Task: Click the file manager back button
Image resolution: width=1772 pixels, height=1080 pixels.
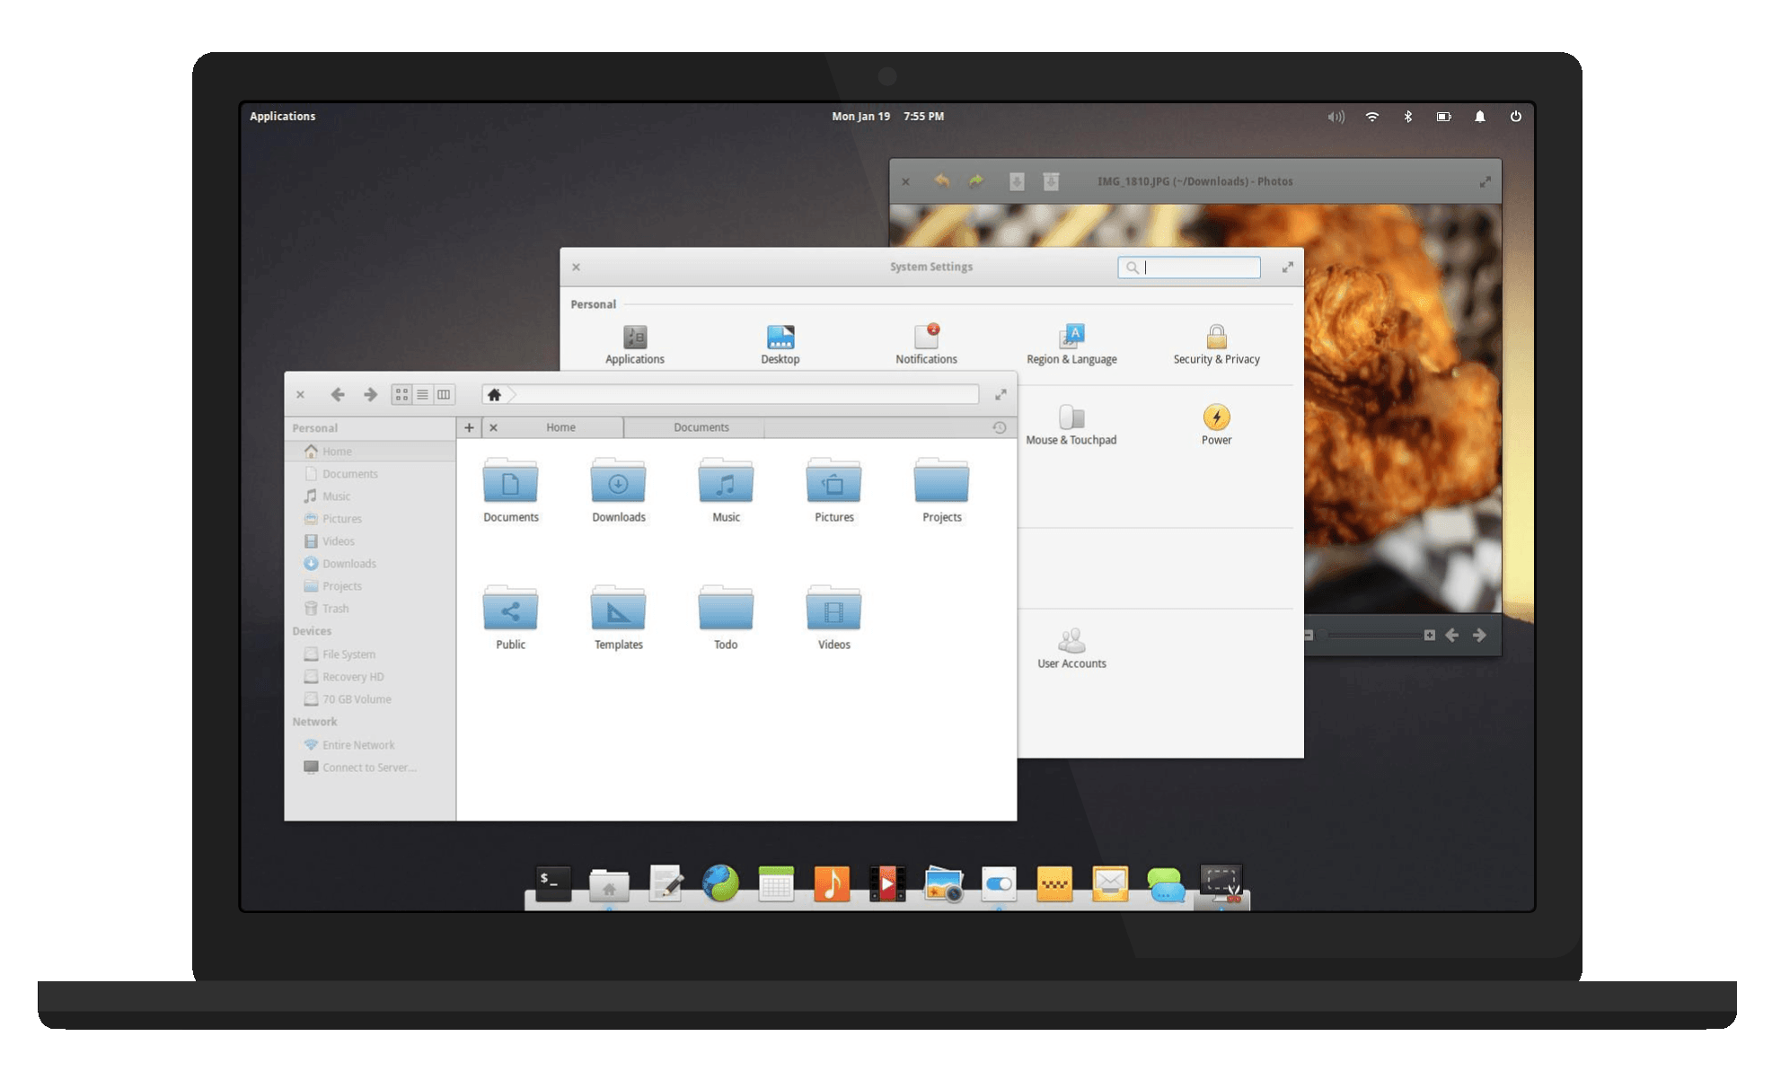Action: coord(339,395)
